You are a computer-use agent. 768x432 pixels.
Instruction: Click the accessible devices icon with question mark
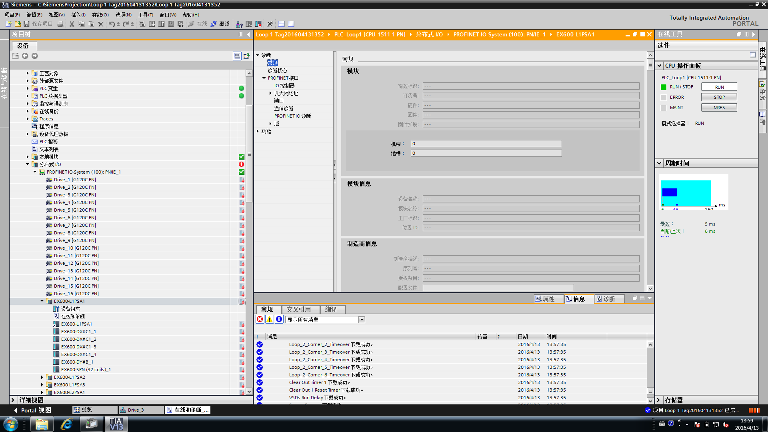click(239, 24)
